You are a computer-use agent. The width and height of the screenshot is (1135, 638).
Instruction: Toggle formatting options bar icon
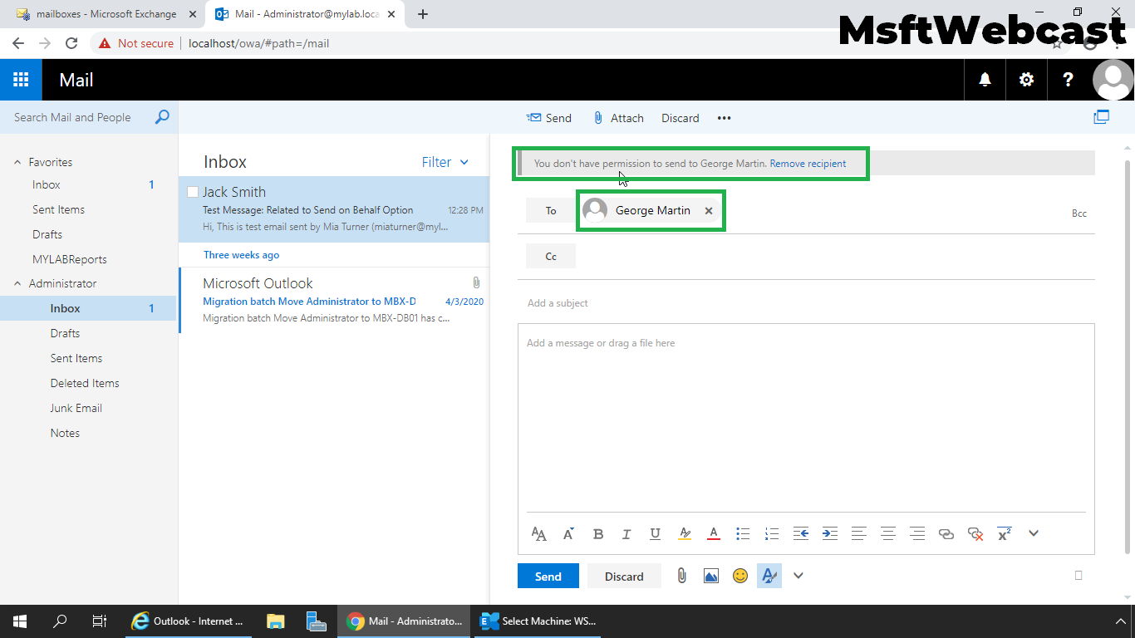point(769,576)
